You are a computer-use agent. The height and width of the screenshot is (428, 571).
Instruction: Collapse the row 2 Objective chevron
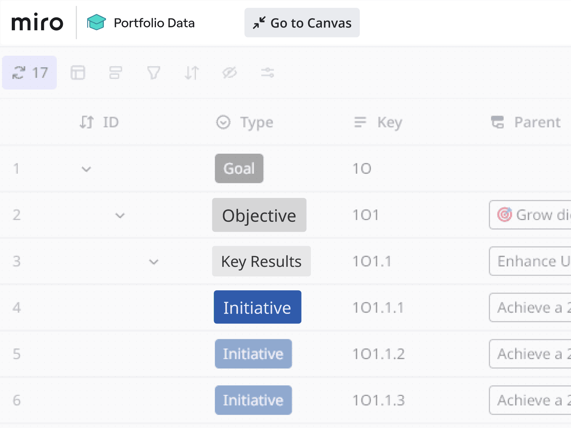(x=120, y=215)
